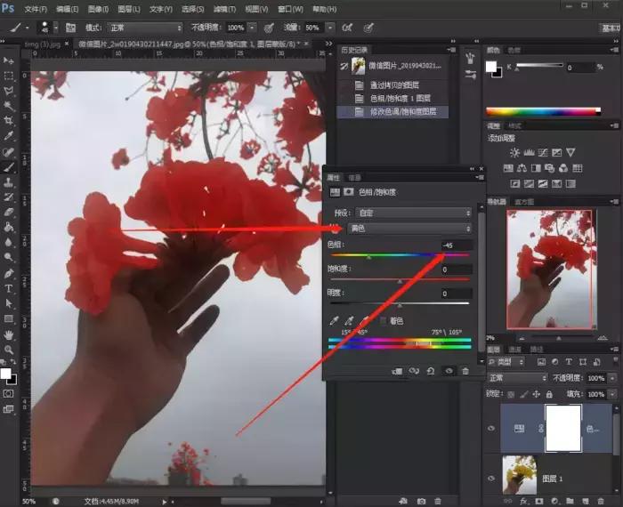Select the Eyedropper tool in the toolbox
Image resolution: width=623 pixels, height=507 pixels.
pos(8,136)
